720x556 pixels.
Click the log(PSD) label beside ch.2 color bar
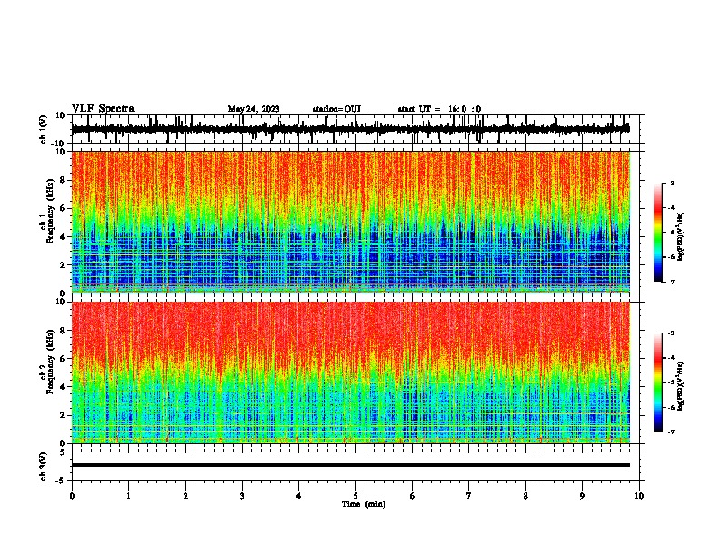[x=680, y=386]
